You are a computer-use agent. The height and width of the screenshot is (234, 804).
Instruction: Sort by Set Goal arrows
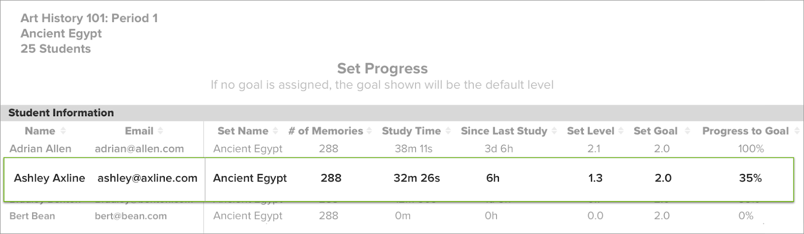(x=687, y=131)
